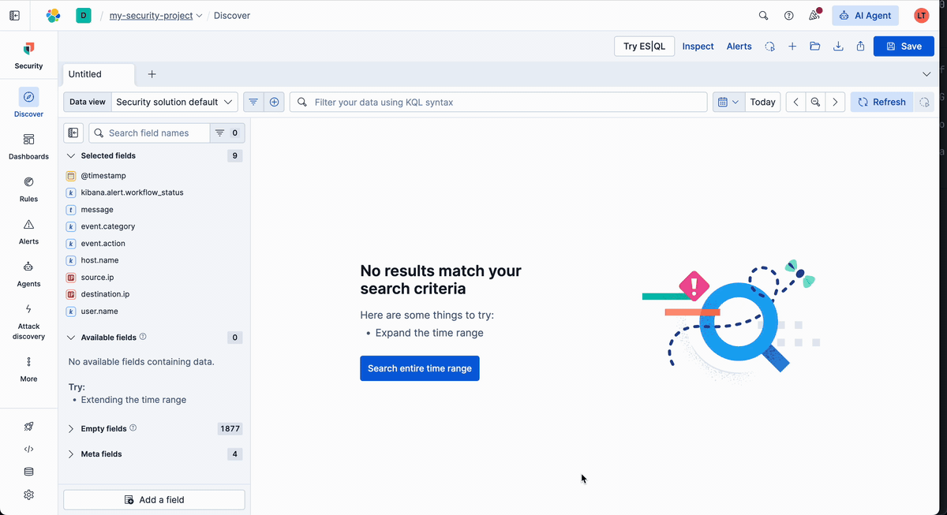
Task: Open the Dashboards section in sidebar
Action: 28,147
